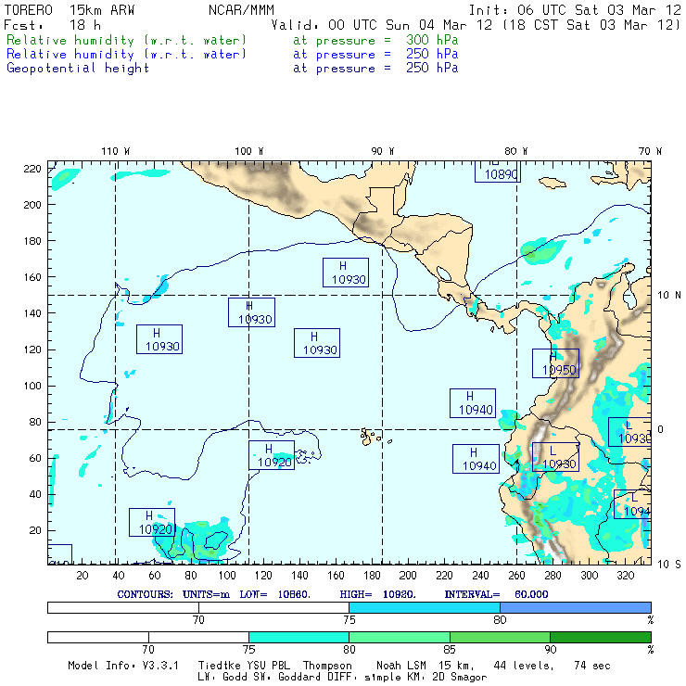Click the "CONTOURS: UNITS=m" text

(x=173, y=594)
